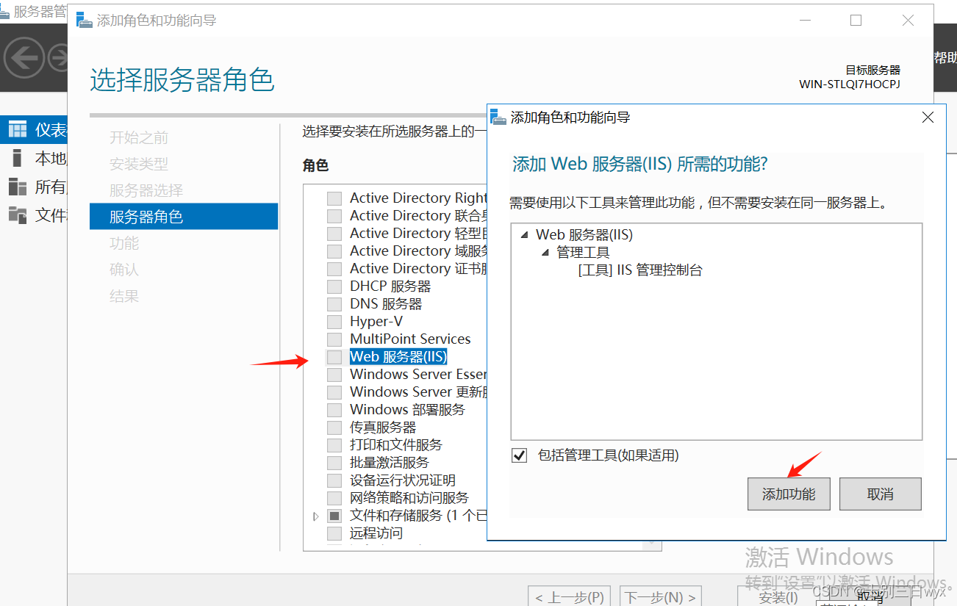This screenshot has width=957, height=606.
Task: Click the 下一步(N) button
Action: (x=661, y=596)
